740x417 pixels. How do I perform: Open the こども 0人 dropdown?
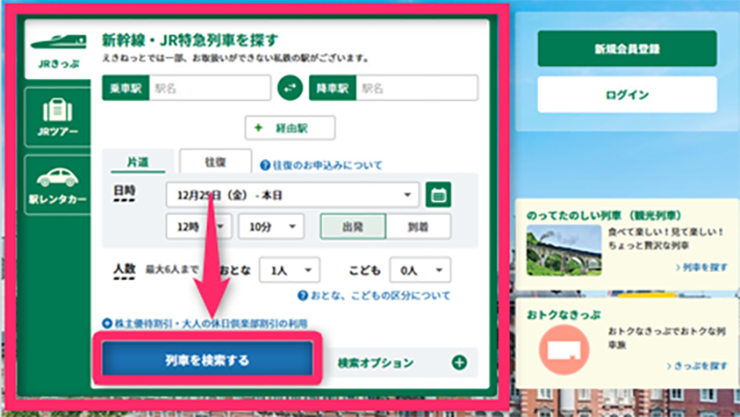(420, 270)
